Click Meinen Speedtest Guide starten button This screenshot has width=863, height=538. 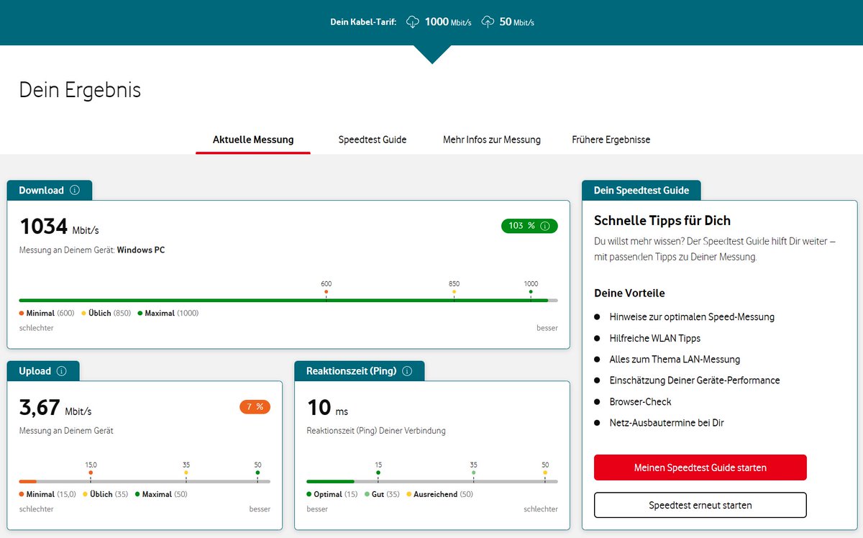coord(700,468)
